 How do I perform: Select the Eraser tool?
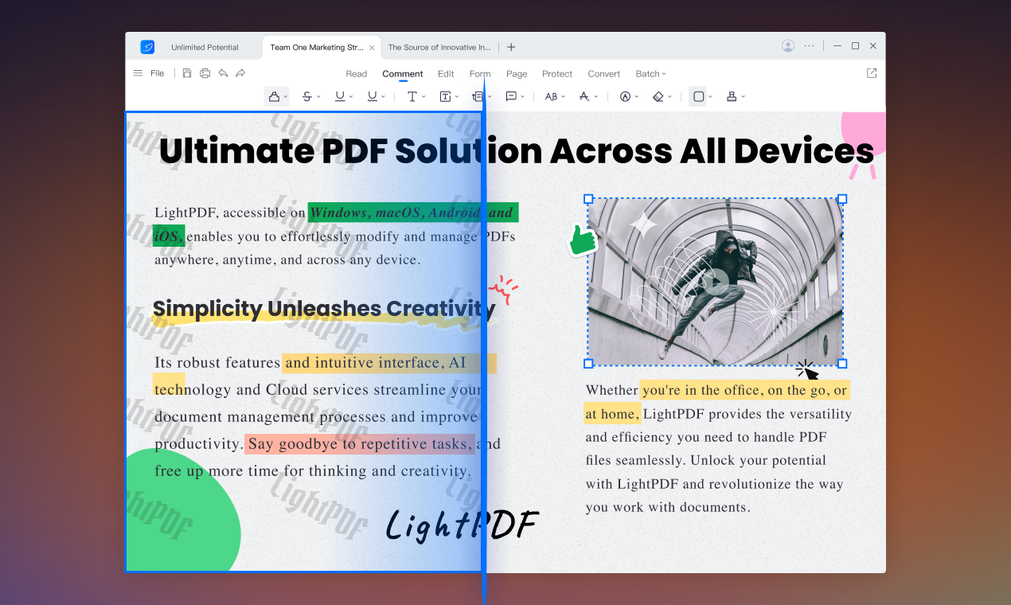pyautogui.click(x=658, y=96)
